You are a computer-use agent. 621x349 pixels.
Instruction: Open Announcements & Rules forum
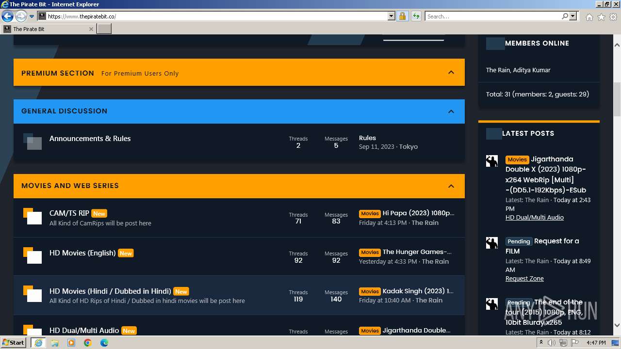pyautogui.click(x=90, y=139)
